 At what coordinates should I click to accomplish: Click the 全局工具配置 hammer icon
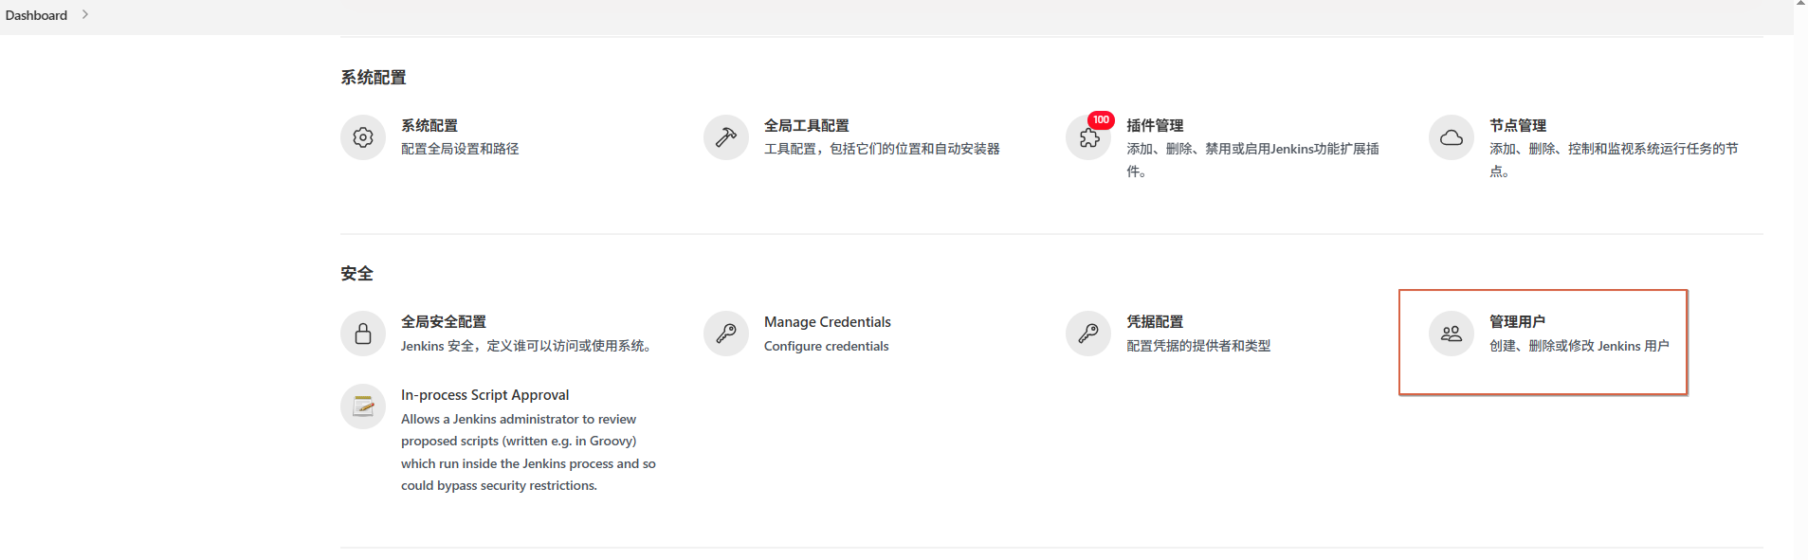click(726, 137)
